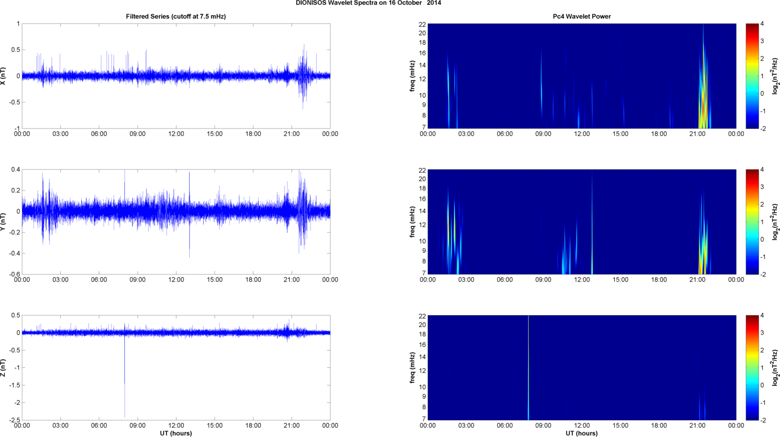Screen dimensions: 780x437
Task: Click the 'Filtered Series (cutoff at 7.5 mHz)' heading
Action: 176,16
